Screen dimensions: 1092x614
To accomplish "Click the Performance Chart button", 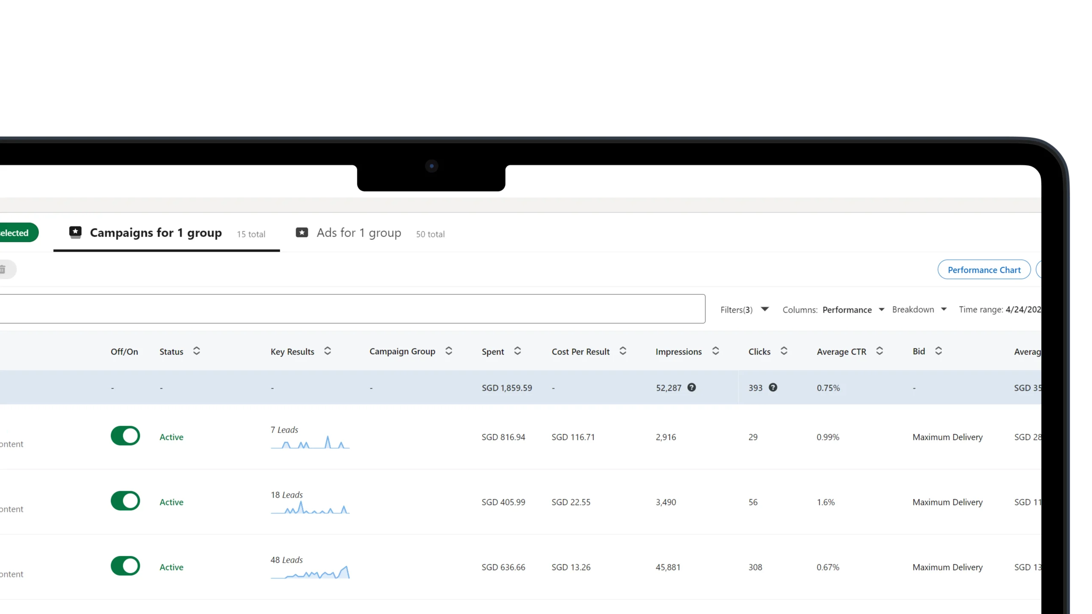I will click(984, 269).
